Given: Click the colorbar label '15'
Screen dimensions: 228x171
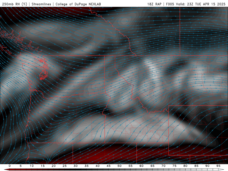Looking at the screenshot, I should click(x=42, y=166).
